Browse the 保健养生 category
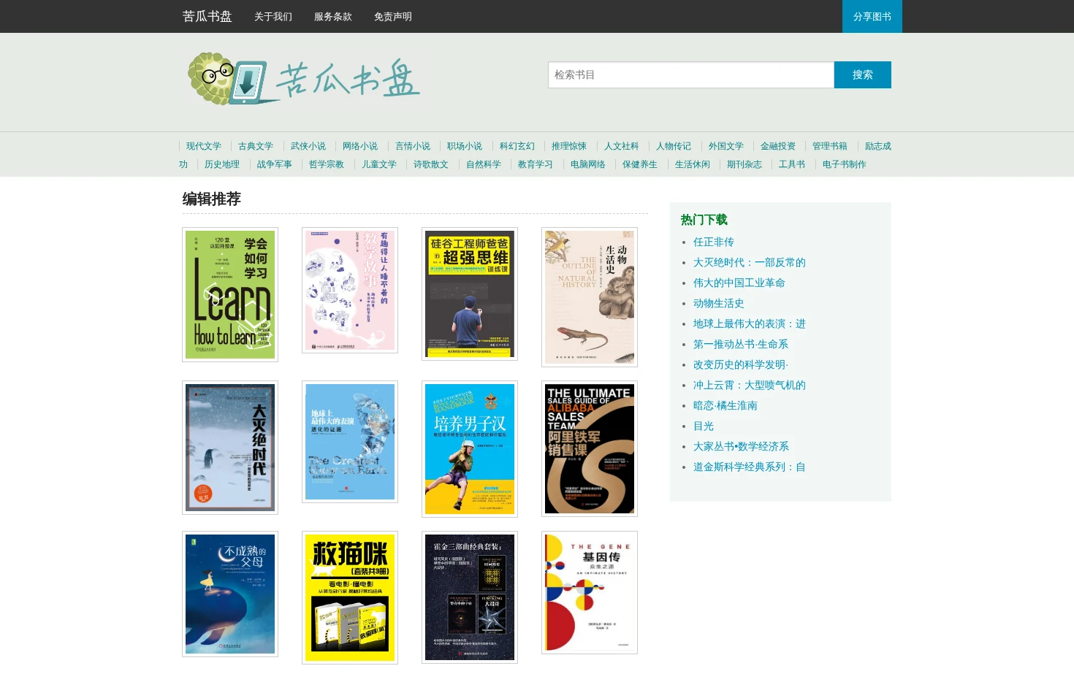Image resolution: width=1074 pixels, height=674 pixels. click(640, 164)
